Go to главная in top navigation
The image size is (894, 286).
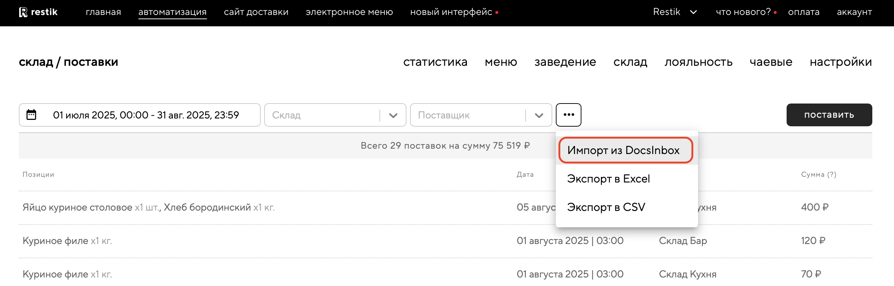tap(103, 12)
